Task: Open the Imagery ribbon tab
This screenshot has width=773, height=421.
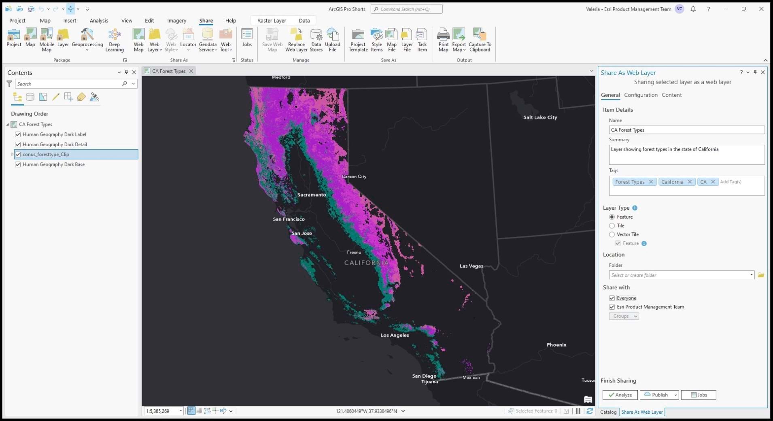Action: tap(176, 20)
